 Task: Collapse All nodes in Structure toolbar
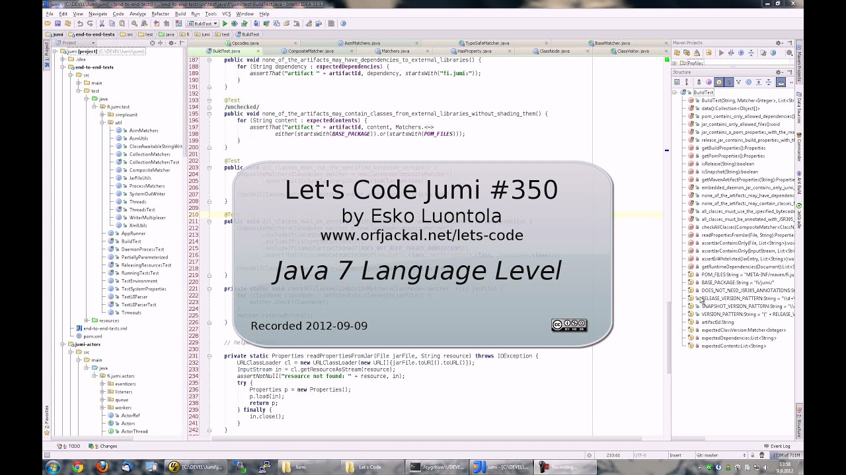point(769,82)
